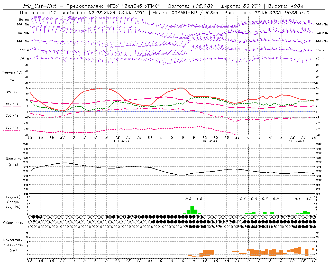The image size is (329, 263).
Task: Click the Td 2м legend entry
Action: 12,92
